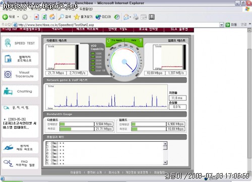Open the 도움말(H) menu
Screen dimensions: 252x182
coord(86,9)
